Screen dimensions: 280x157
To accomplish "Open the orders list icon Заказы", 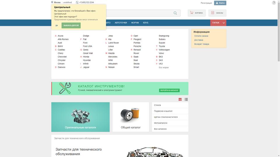I will pyautogui.click(x=213, y=13).
